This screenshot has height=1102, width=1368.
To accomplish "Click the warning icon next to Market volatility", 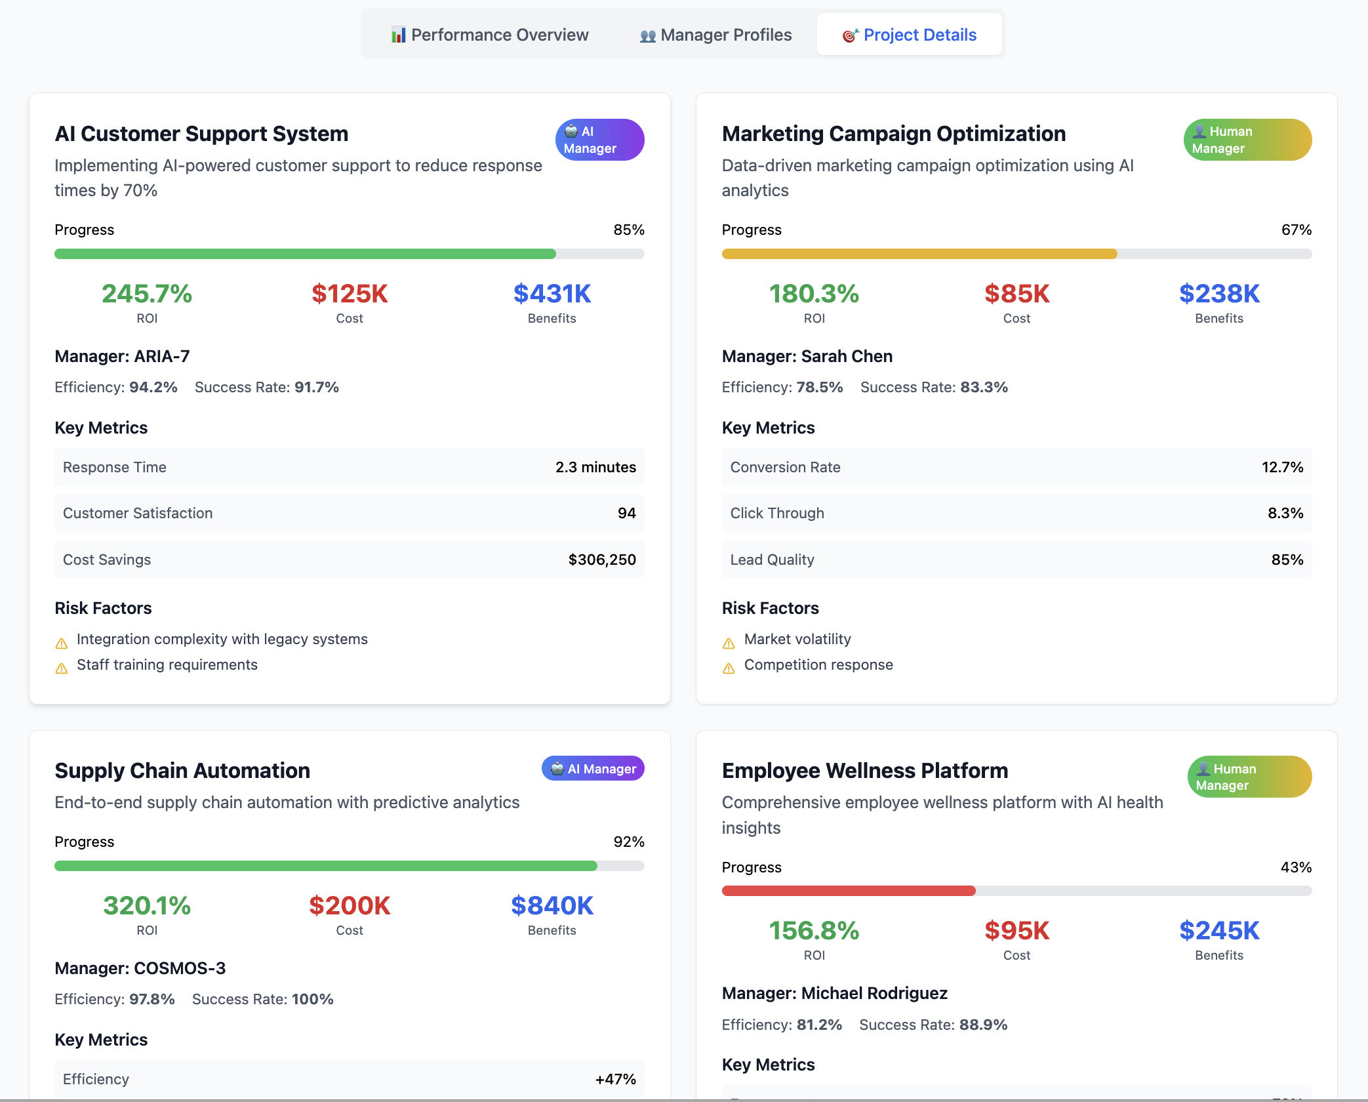I will [729, 643].
